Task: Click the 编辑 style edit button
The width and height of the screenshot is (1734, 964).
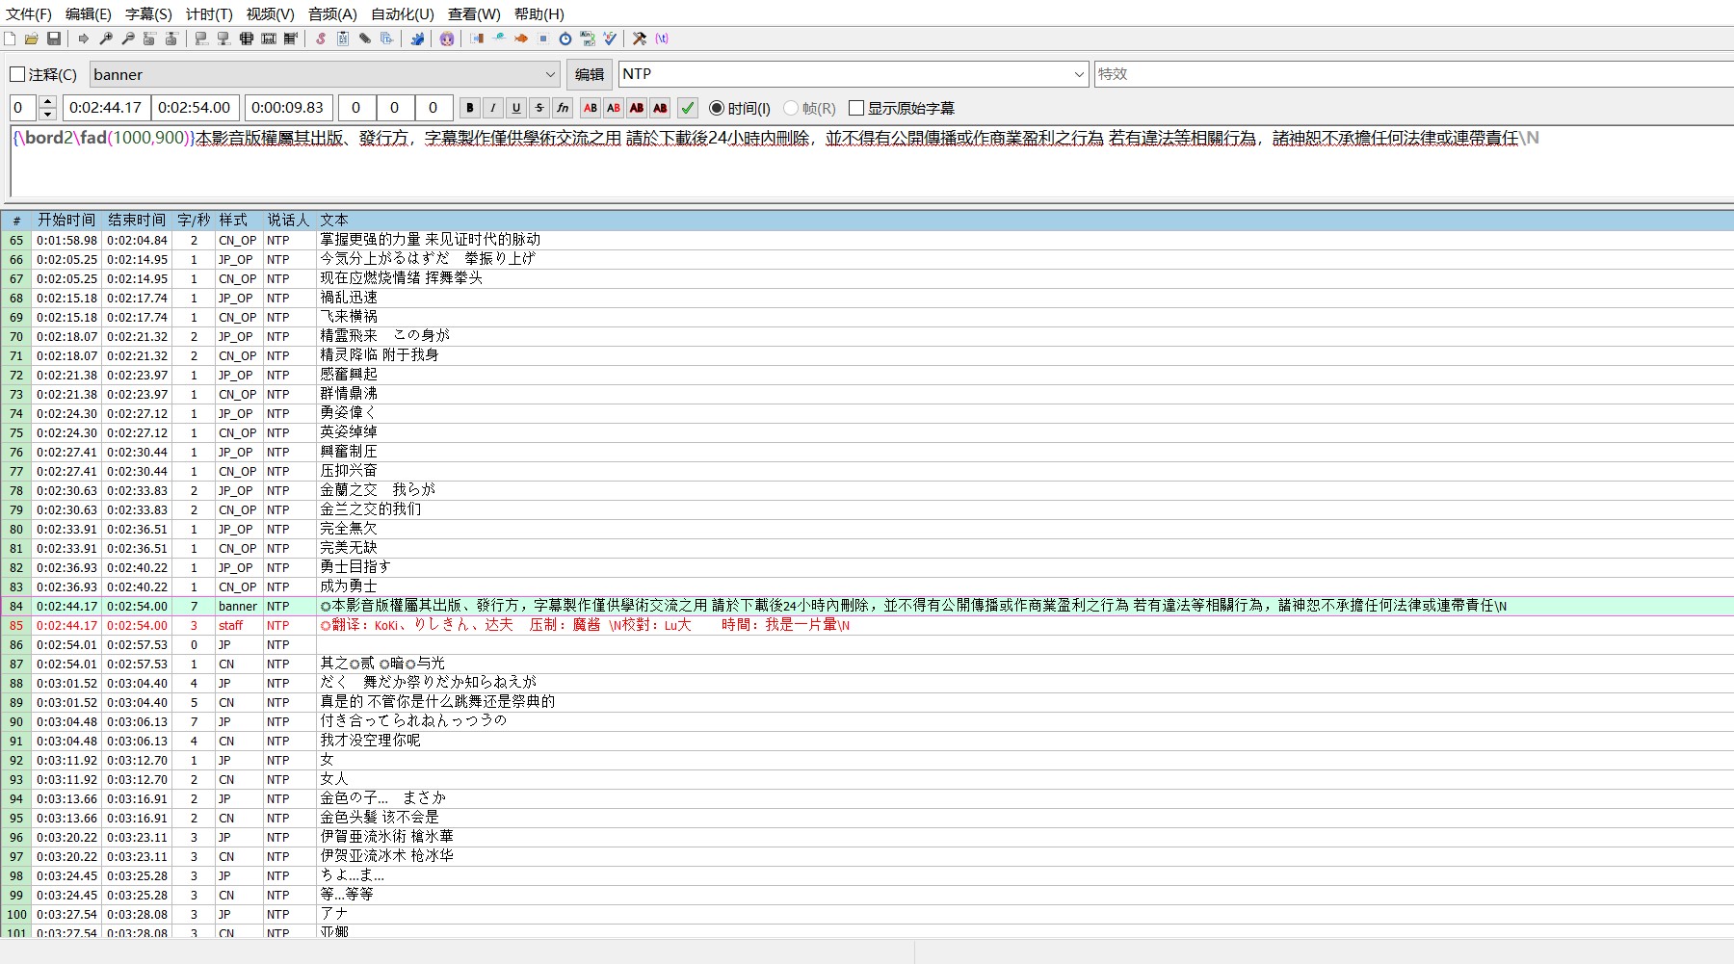Action: pyautogui.click(x=590, y=74)
